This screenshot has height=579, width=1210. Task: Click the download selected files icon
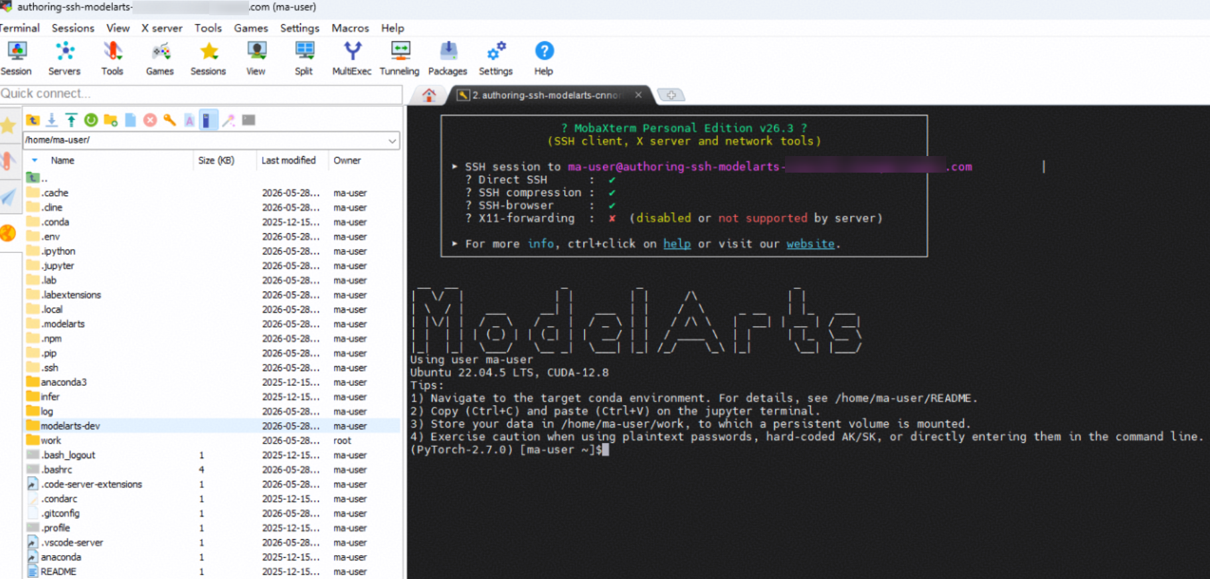52,120
